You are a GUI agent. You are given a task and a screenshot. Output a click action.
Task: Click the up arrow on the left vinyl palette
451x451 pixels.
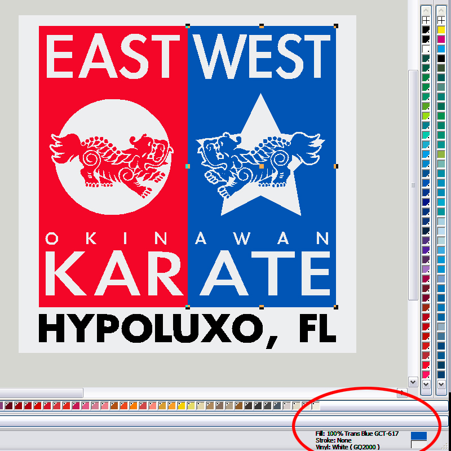pos(426,11)
